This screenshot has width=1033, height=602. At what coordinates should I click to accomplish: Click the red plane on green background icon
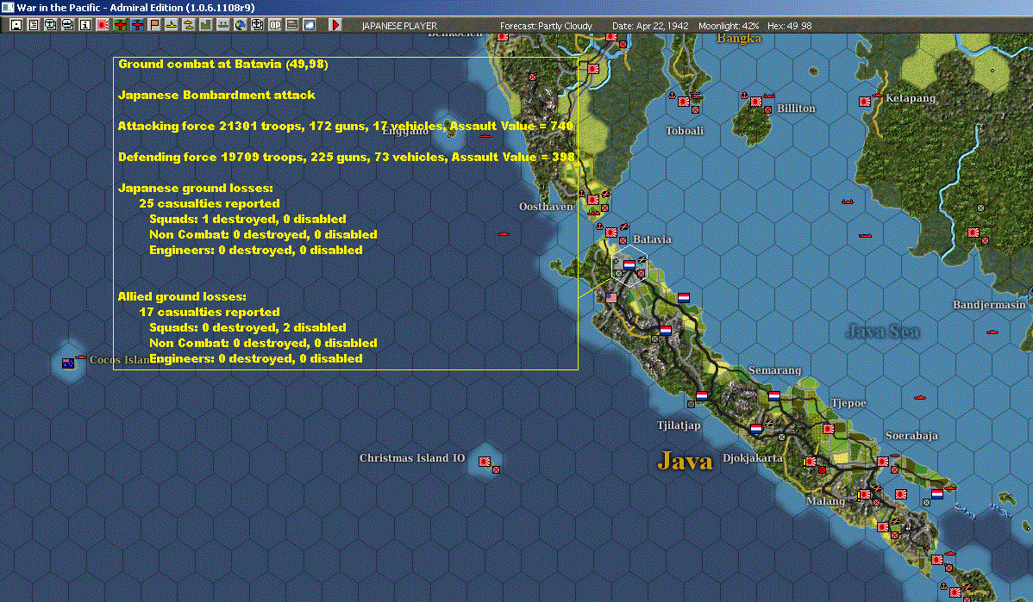[120, 25]
